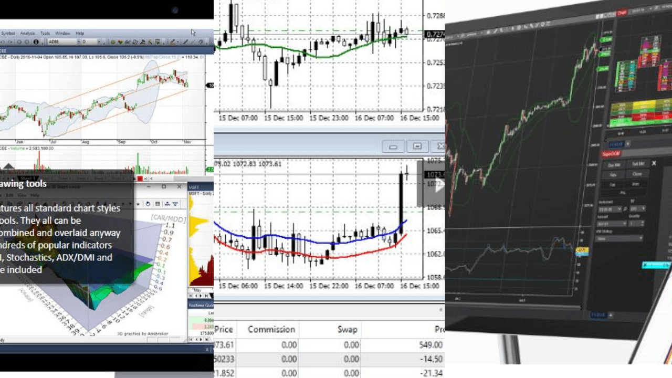Click the info (i) icon on the toolbar

point(36,41)
